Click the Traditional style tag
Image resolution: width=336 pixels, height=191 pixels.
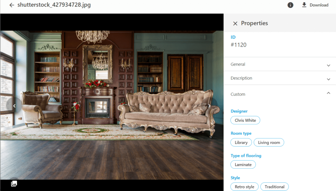275,187
